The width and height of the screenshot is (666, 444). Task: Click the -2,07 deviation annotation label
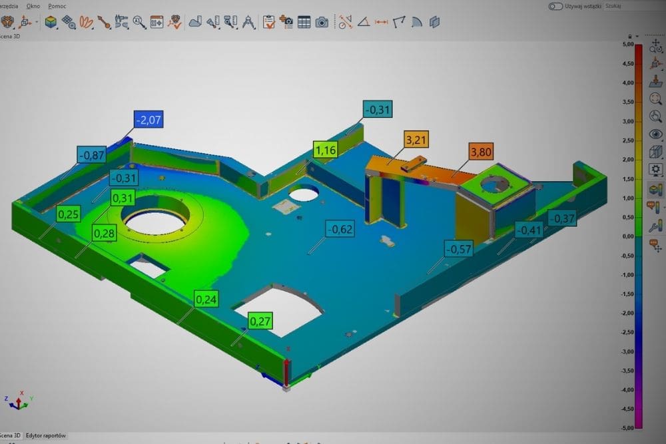148,120
